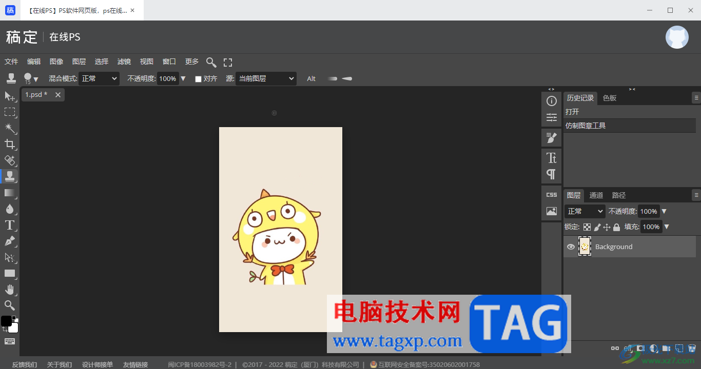701x369 pixels.
Task: Open the black foreground color swatch
Action: [x=6, y=321]
